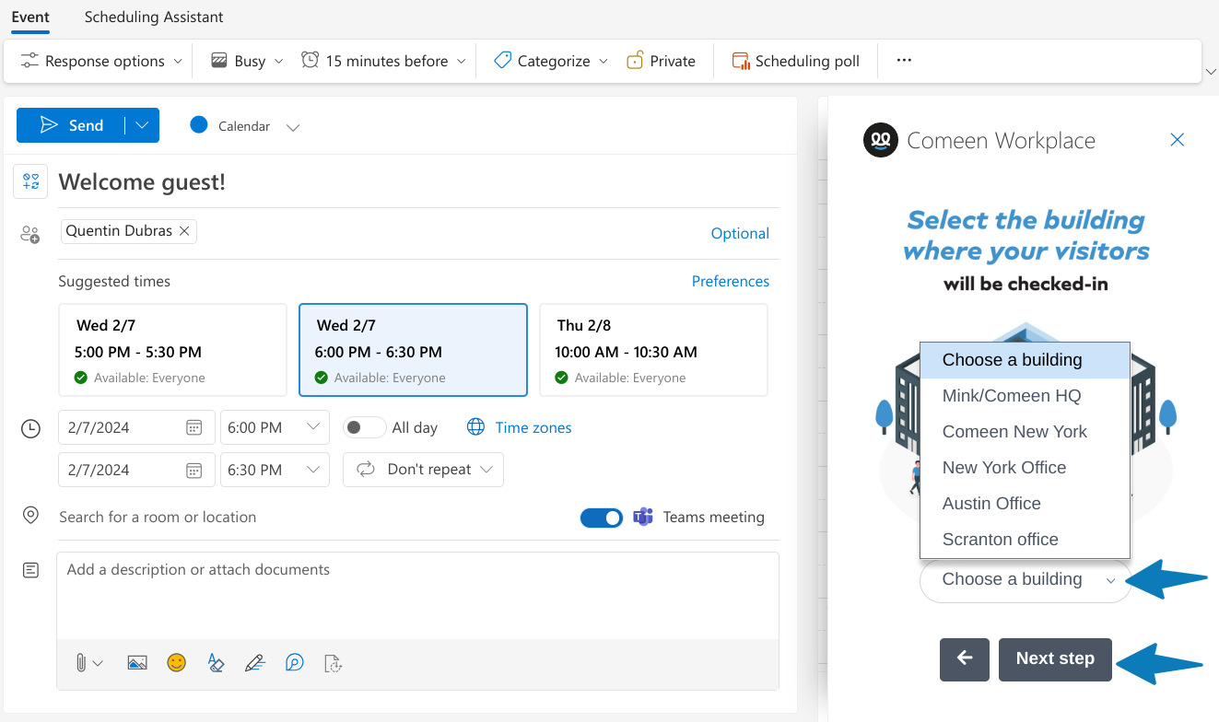
Task: Send the meeting invitation
Action: click(x=72, y=125)
